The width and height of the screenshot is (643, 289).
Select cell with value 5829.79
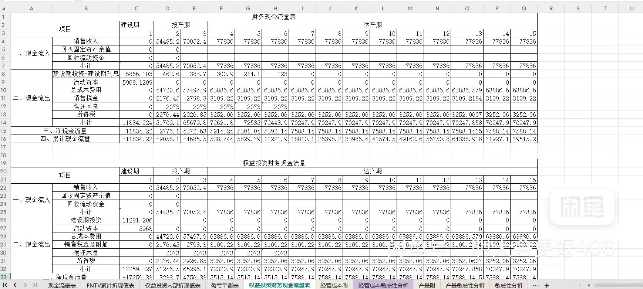pos(248,139)
